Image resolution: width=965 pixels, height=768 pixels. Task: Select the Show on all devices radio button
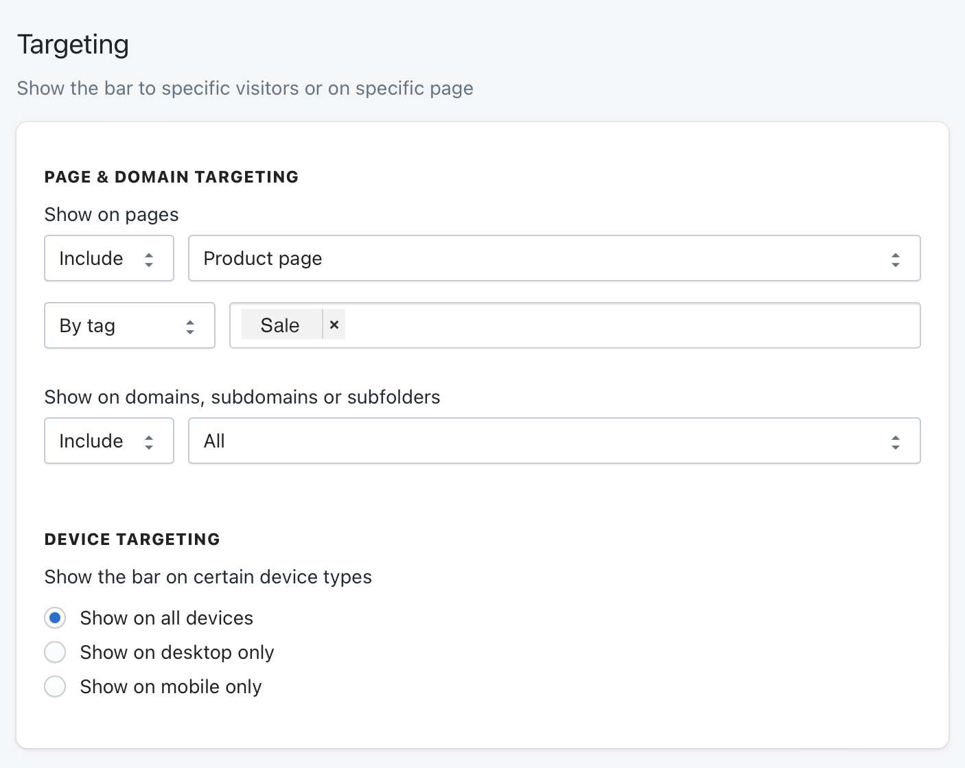[x=55, y=618]
